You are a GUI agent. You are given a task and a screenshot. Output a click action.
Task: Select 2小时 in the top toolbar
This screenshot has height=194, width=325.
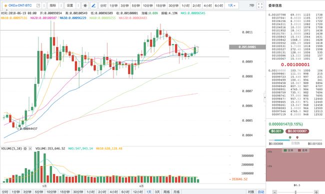click(196, 6)
